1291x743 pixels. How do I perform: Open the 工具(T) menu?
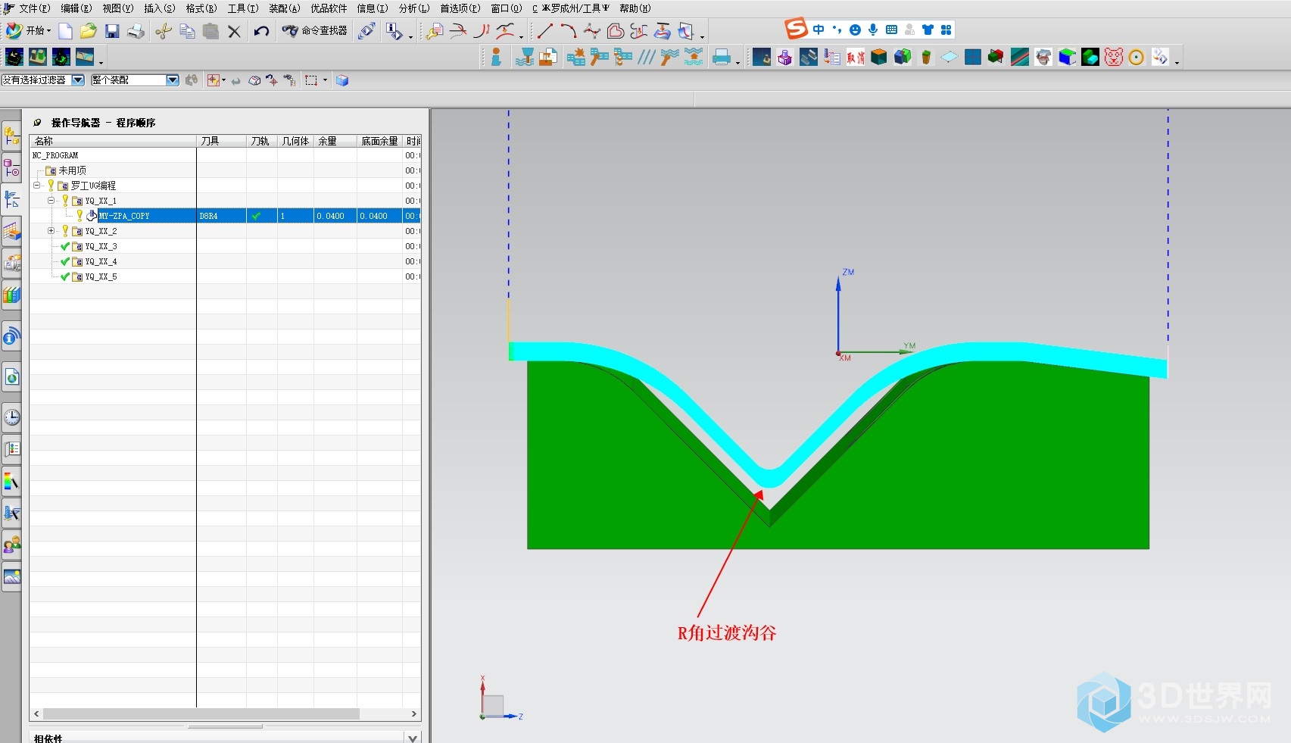pyautogui.click(x=242, y=8)
